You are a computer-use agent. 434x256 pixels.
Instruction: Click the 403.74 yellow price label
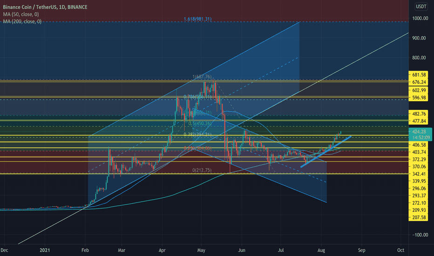coord(419,152)
